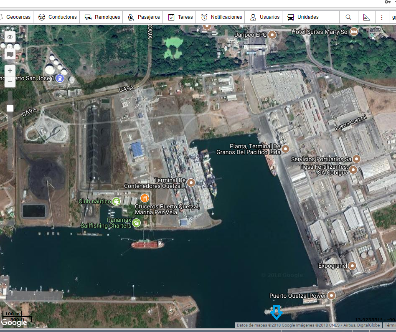Open the Notificaciones section

(221, 17)
